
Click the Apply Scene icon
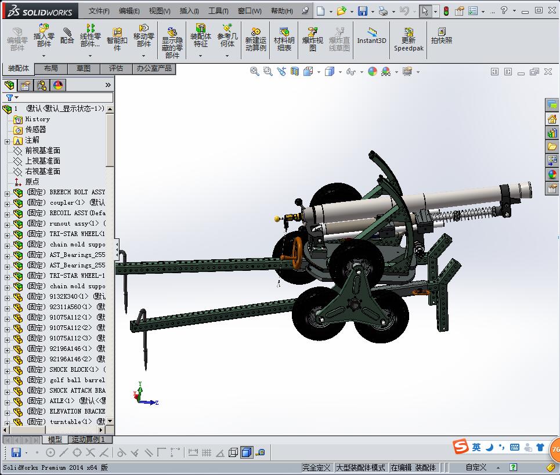(x=386, y=71)
